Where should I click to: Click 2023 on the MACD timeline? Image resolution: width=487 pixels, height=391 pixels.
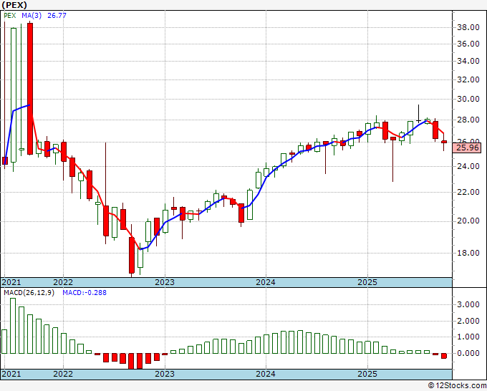click(x=165, y=374)
